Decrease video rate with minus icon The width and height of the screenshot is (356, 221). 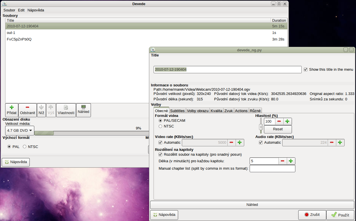[231, 143]
